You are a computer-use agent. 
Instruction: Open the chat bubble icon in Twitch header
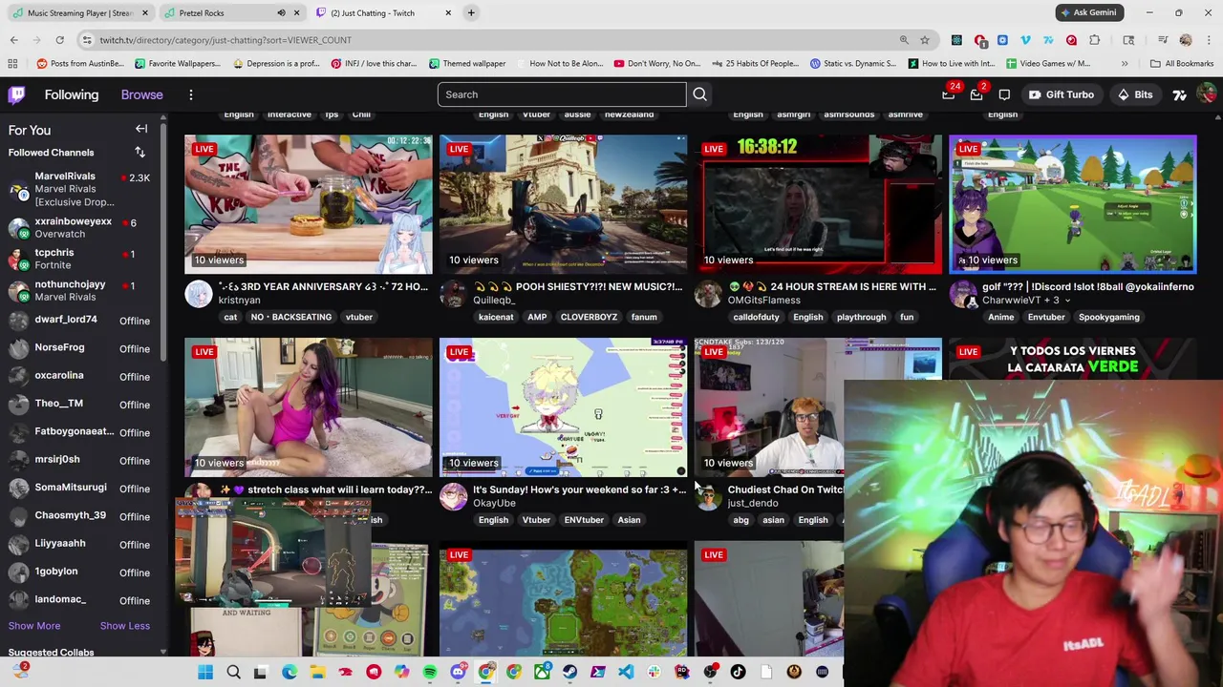[x=1004, y=94]
